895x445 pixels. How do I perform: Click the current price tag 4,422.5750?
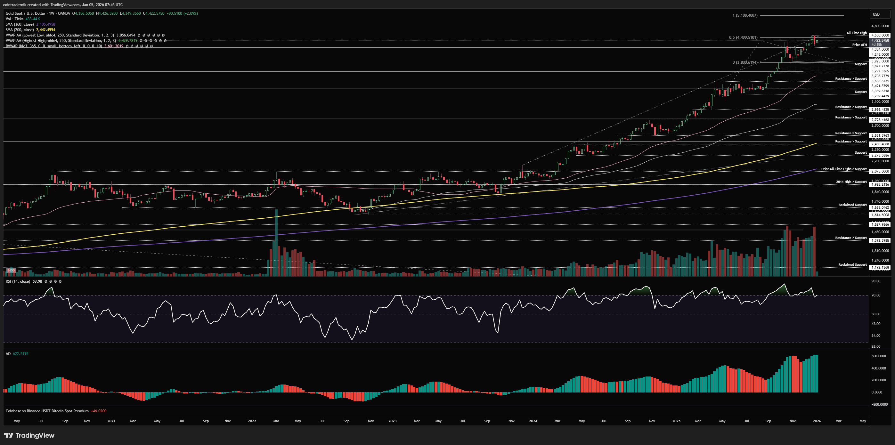[880, 40]
